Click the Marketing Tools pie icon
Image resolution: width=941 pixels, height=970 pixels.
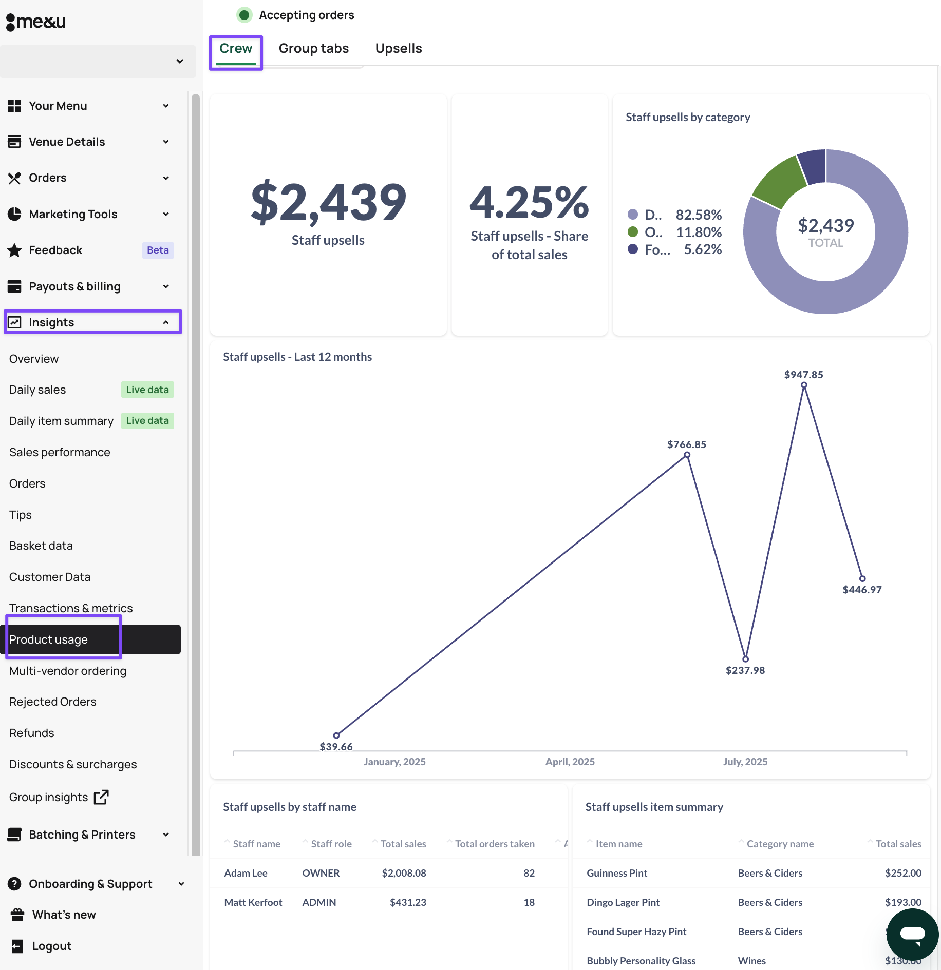click(x=14, y=214)
